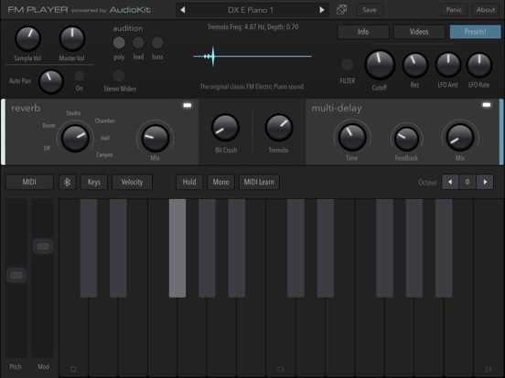Toggle the Hold button
Screen dimensions: 505x378
(x=189, y=182)
